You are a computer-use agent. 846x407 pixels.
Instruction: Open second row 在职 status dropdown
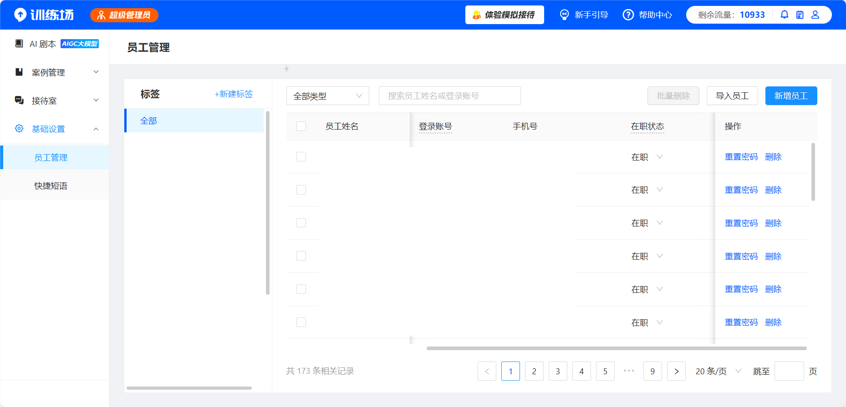(x=647, y=190)
